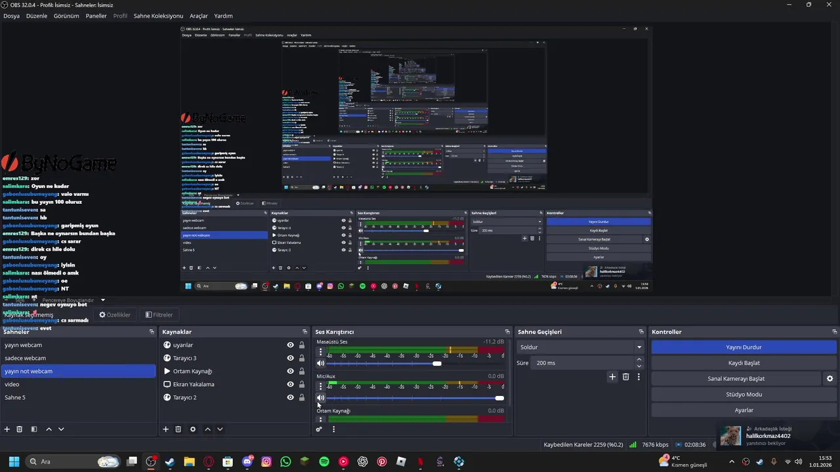This screenshot has height=472, width=840.
Task: Click Sanal Kamerayı Başlat button
Action: pos(736,379)
